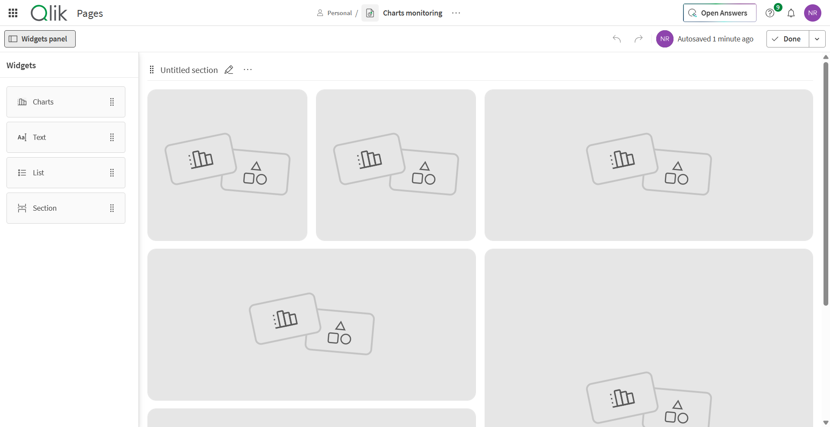The width and height of the screenshot is (830, 427).
Task: Click the vertical scrollbar thumb
Action: tap(826, 183)
